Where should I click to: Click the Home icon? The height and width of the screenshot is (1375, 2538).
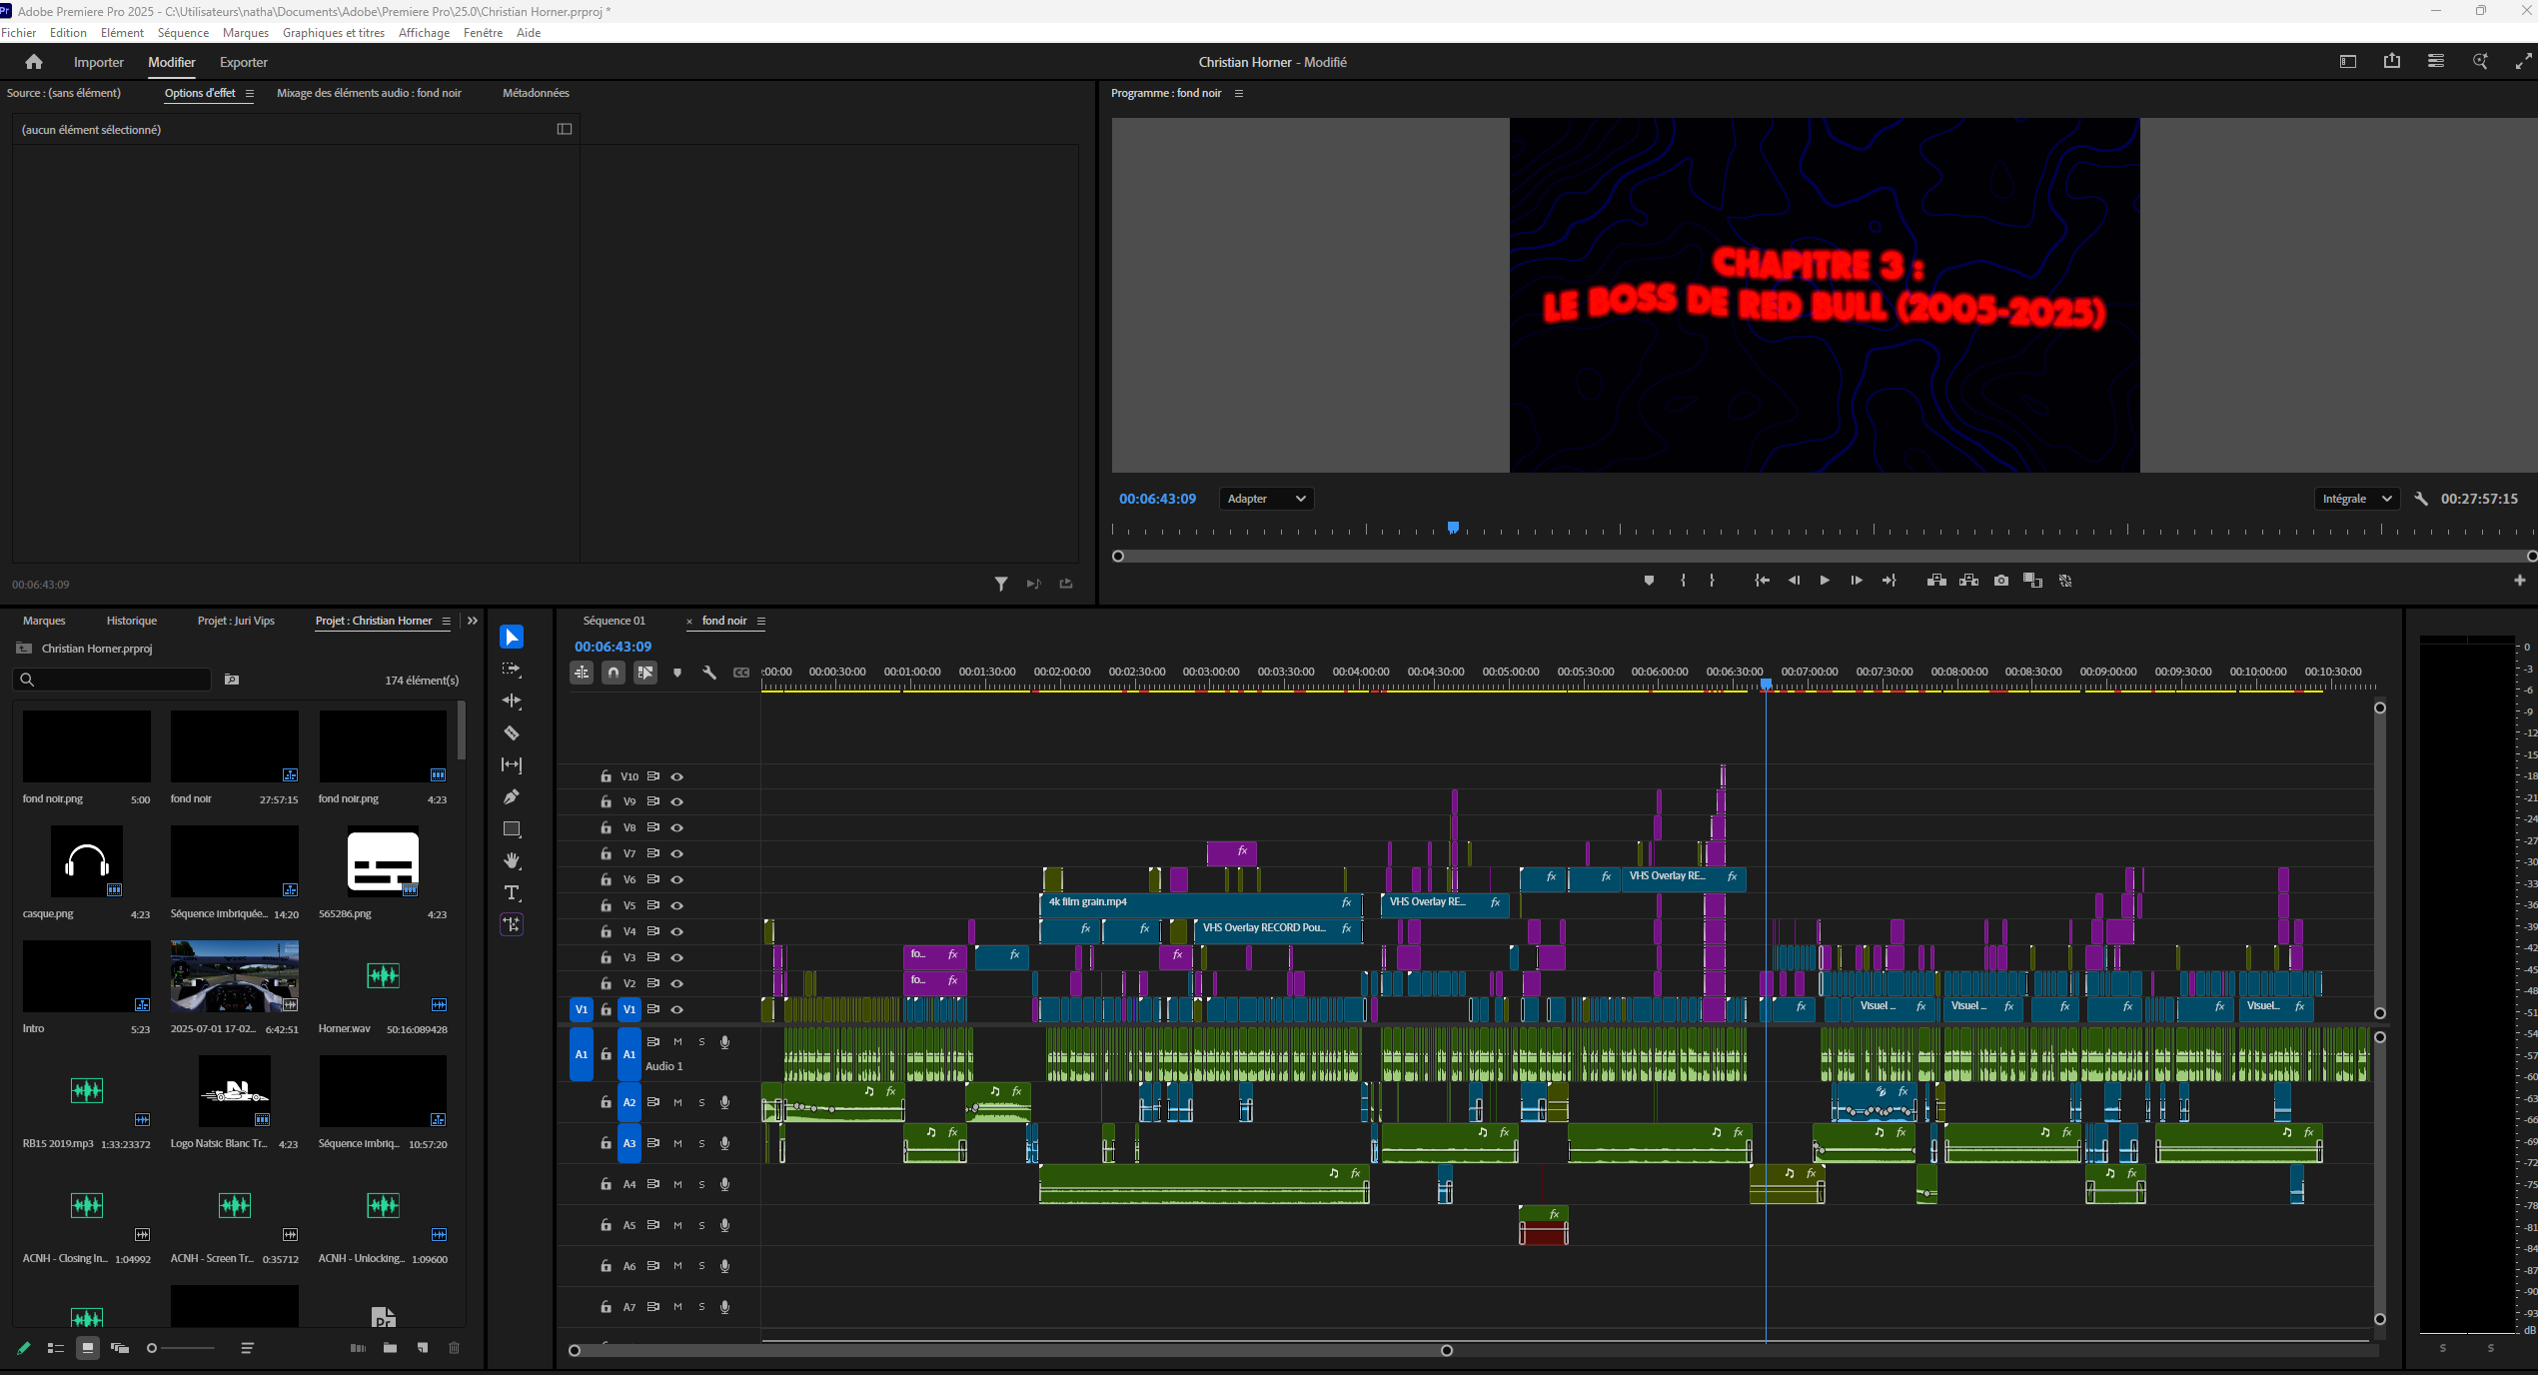(34, 62)
